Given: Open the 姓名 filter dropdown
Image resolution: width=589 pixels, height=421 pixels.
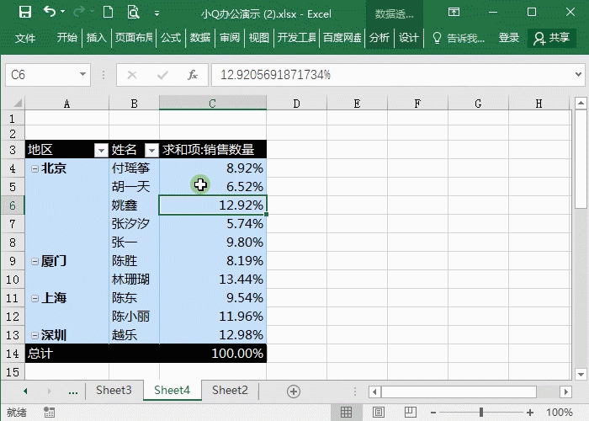Looking at the screenshot, I should [151, 151].
